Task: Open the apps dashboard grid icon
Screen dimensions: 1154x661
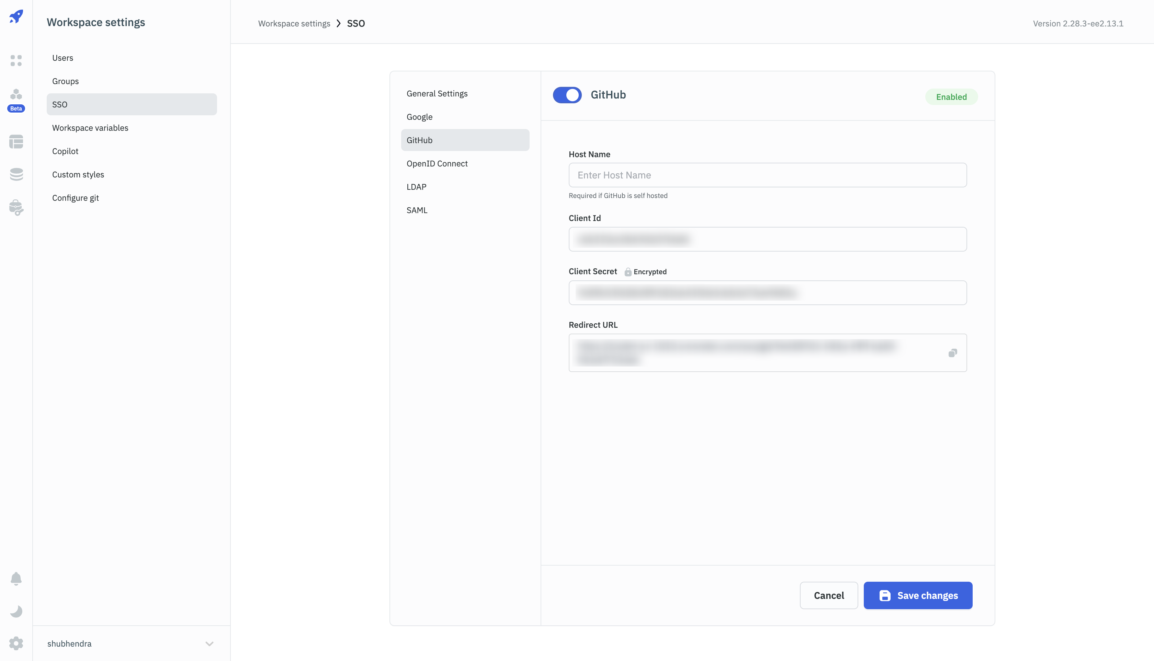Action: click(16, 60)
